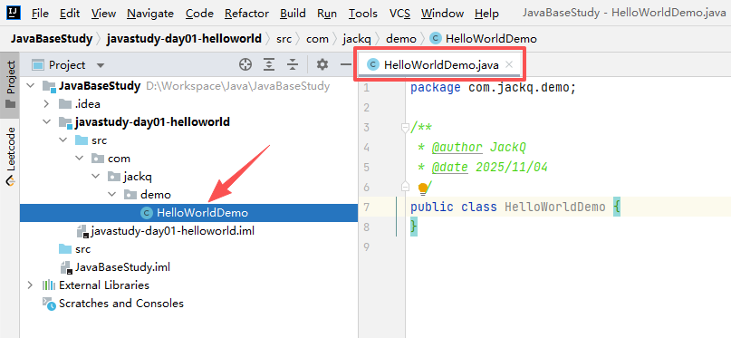731x338 pixels.
Task: Open the Help menu
Action: [x=486, y=14]
